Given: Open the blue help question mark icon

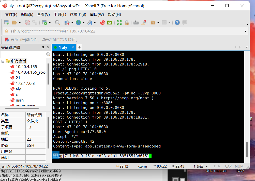Looking at the screenshot, I should [x=177, y=23].
